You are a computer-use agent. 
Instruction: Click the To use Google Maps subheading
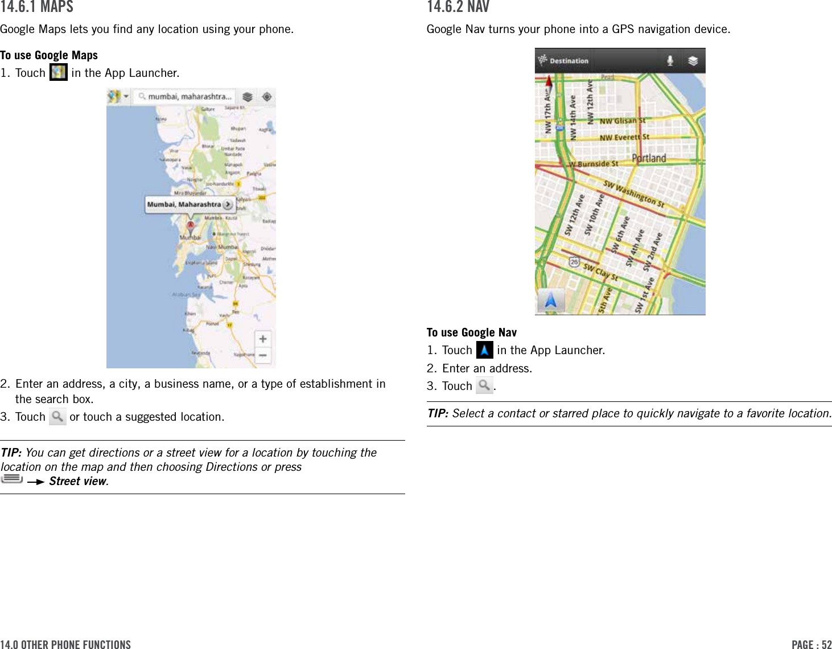click(49, 55)
